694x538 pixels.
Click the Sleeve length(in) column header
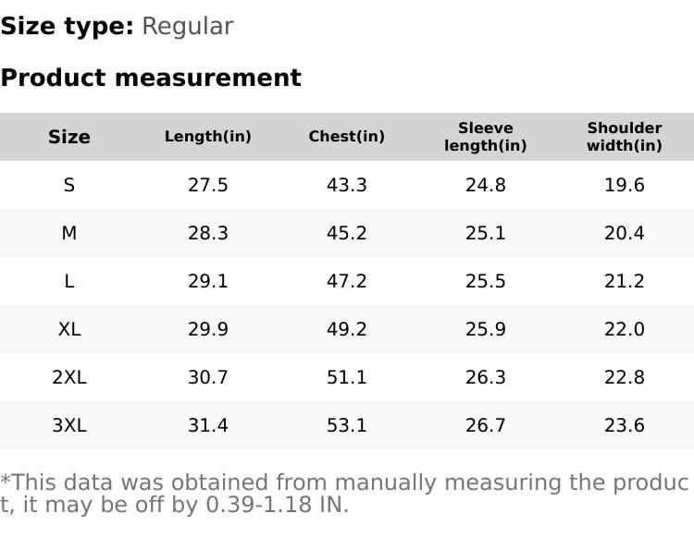tap(486, 137)
